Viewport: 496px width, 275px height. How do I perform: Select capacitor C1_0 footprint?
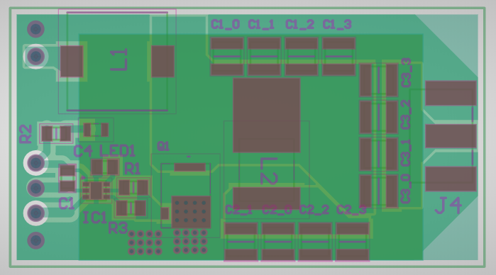click(x=227, y=57)
